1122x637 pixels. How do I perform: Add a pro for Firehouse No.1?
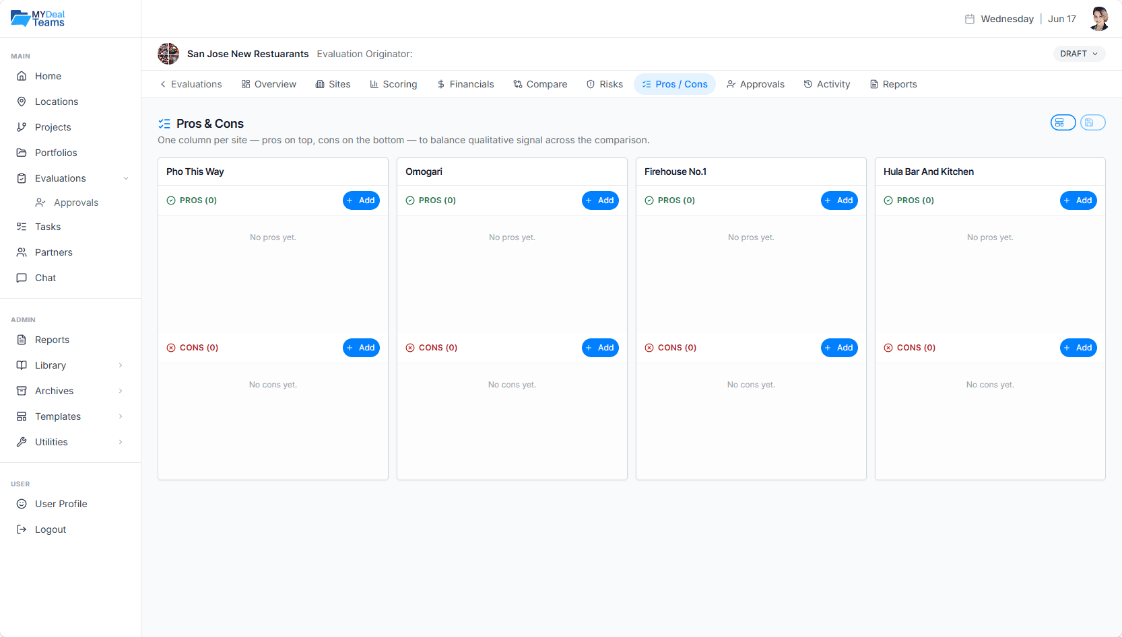pyautogui.click(x=839, y=200)
